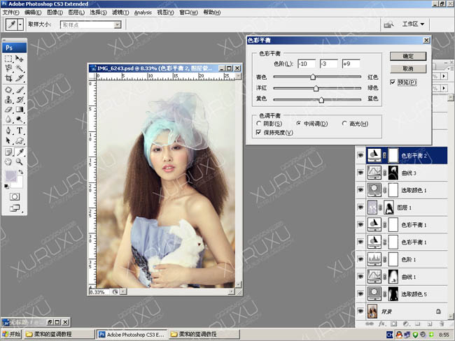
Task: Open the 工作区 workspace dropdown
Action: (414, 24)
